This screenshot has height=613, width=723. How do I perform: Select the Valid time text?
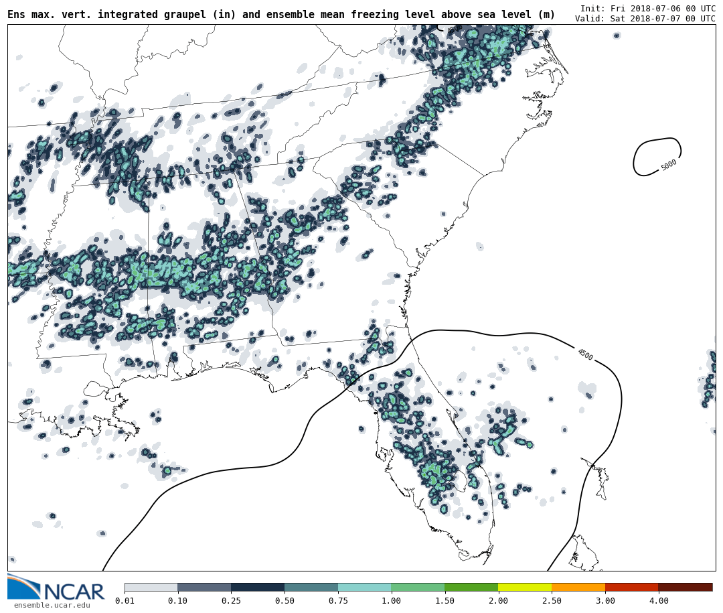click(645, 19)
